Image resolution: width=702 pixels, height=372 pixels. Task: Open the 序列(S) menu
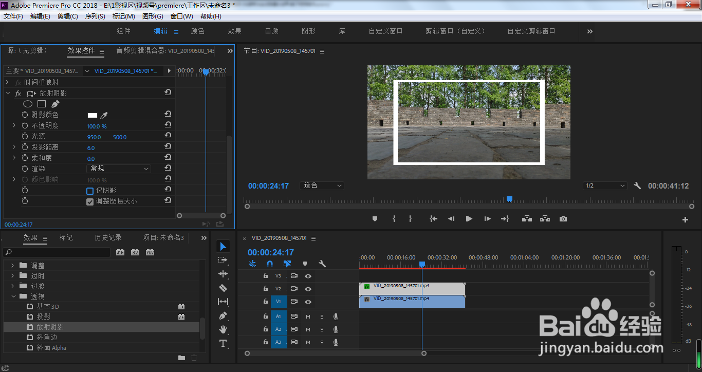[95, 16]
